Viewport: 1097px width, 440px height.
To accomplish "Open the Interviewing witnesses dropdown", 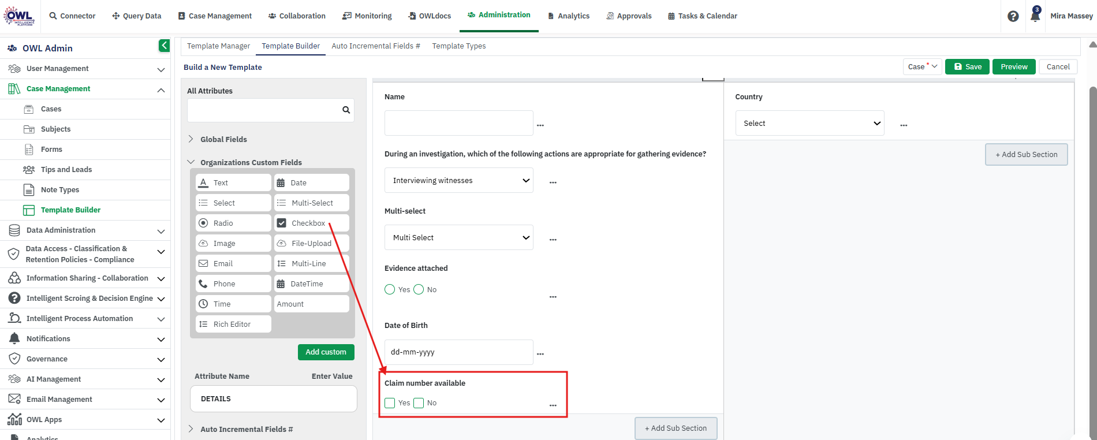I will point(459,180).
